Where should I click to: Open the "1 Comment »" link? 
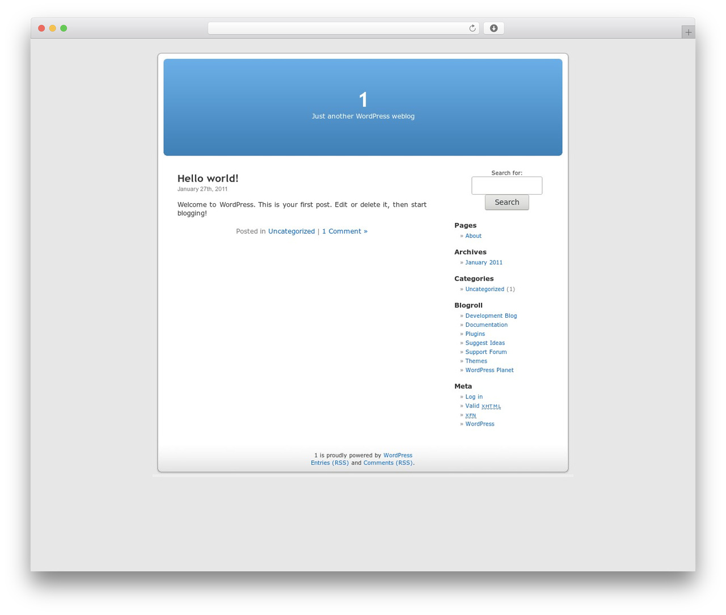click(345, 231)
